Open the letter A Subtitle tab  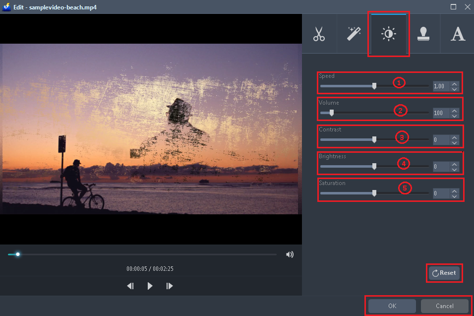tap(457, 34)
